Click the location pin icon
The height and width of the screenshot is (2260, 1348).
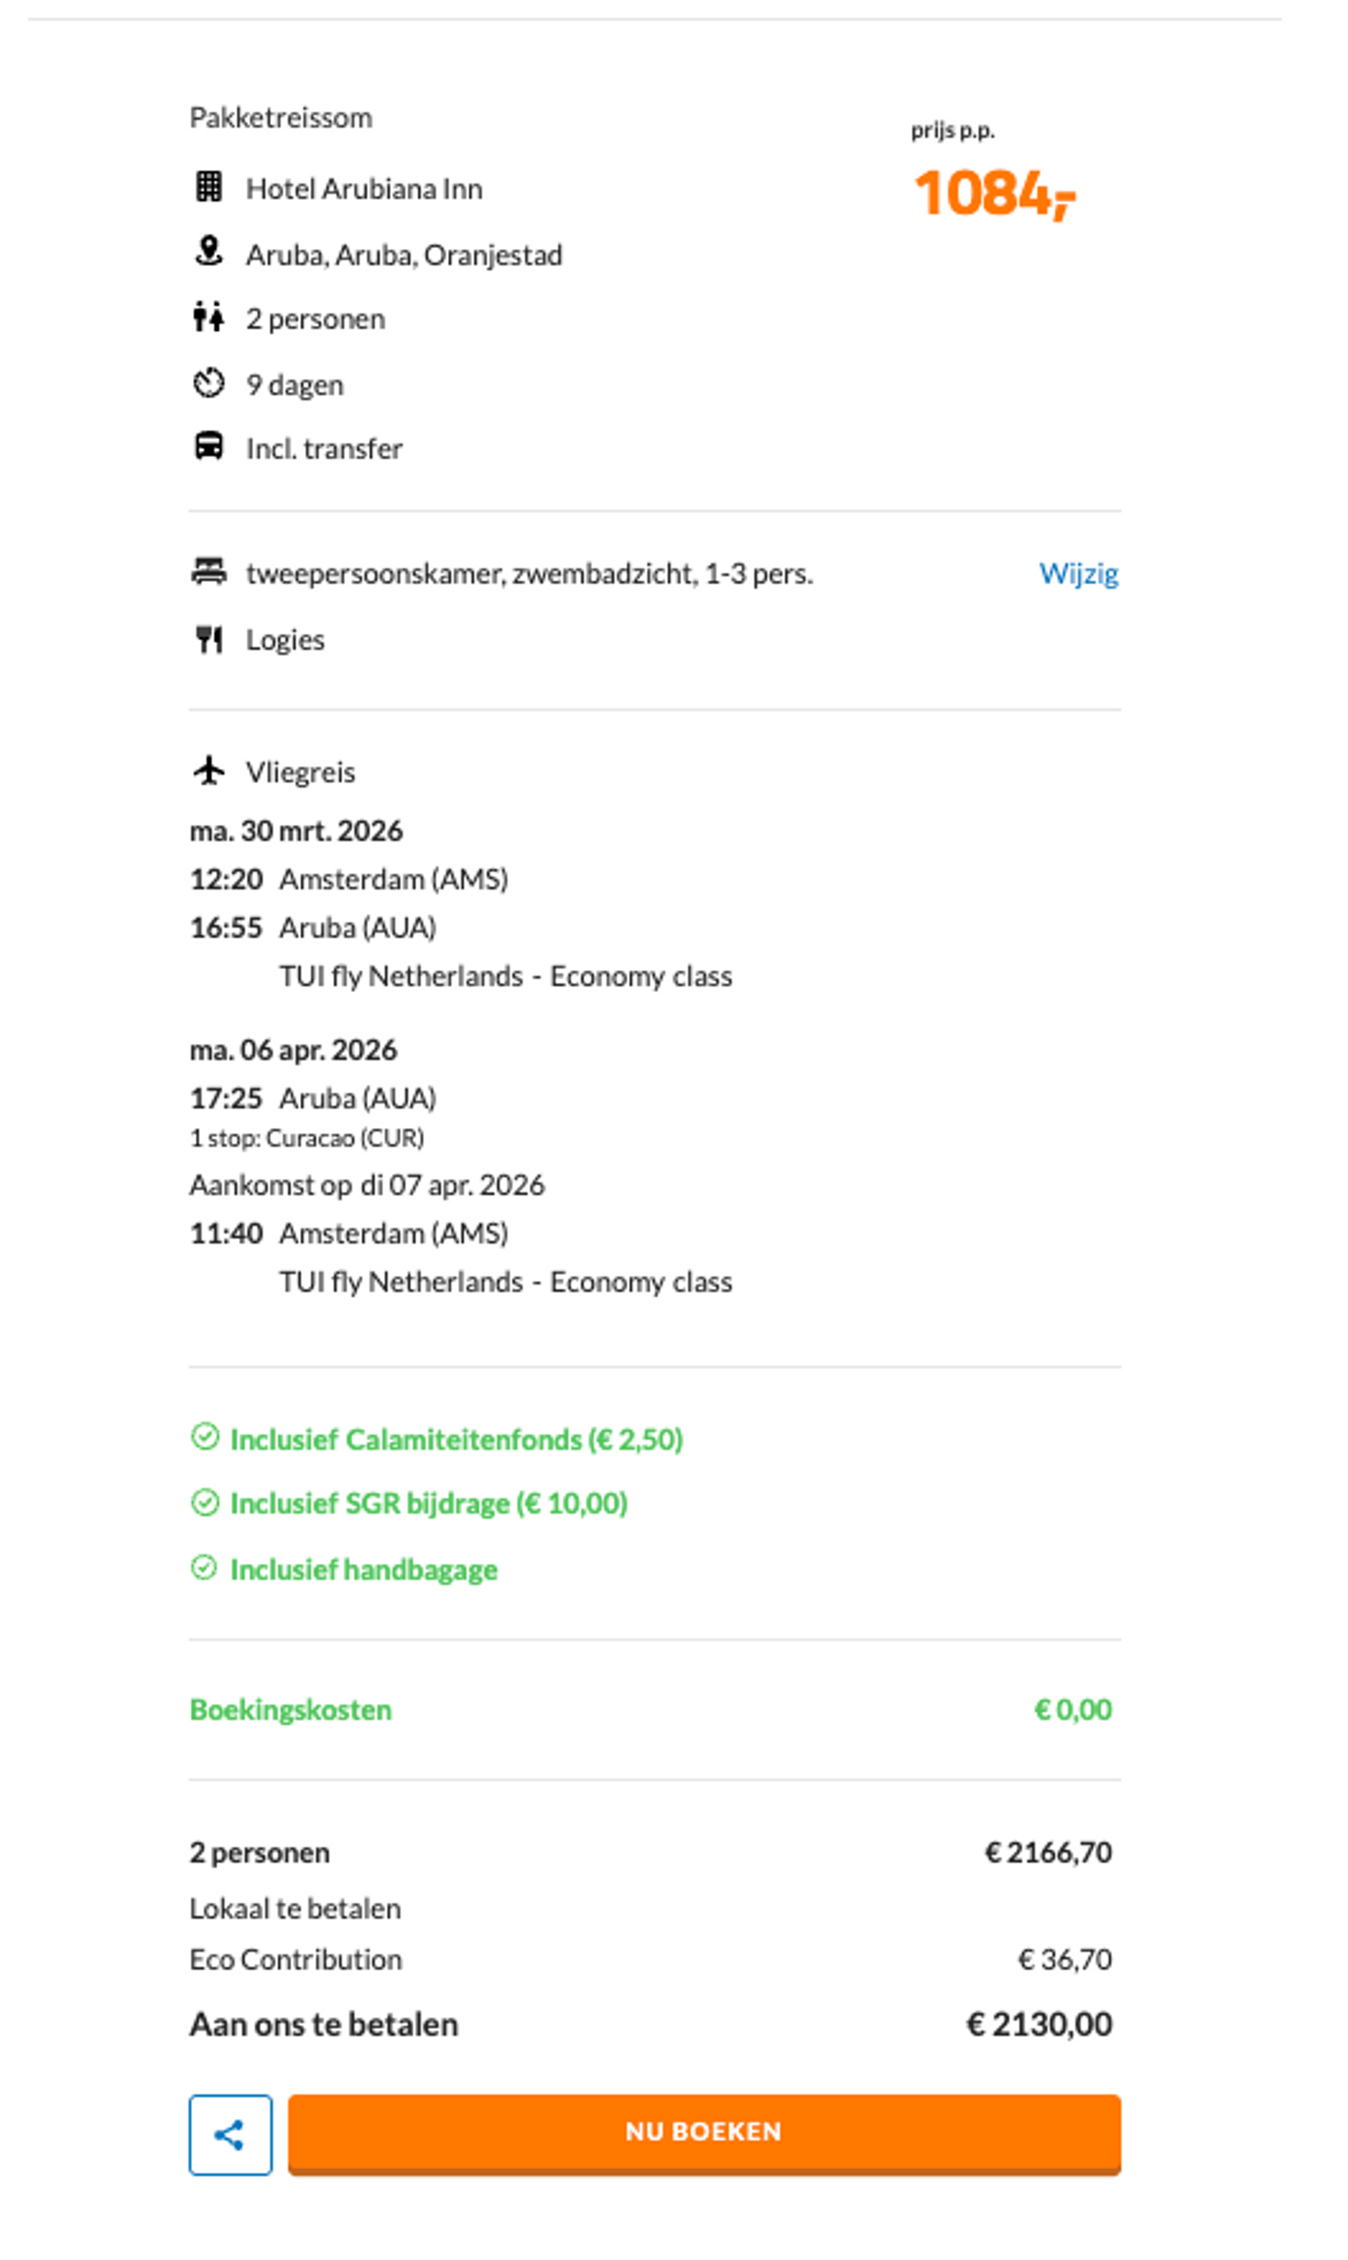[209, 252]
